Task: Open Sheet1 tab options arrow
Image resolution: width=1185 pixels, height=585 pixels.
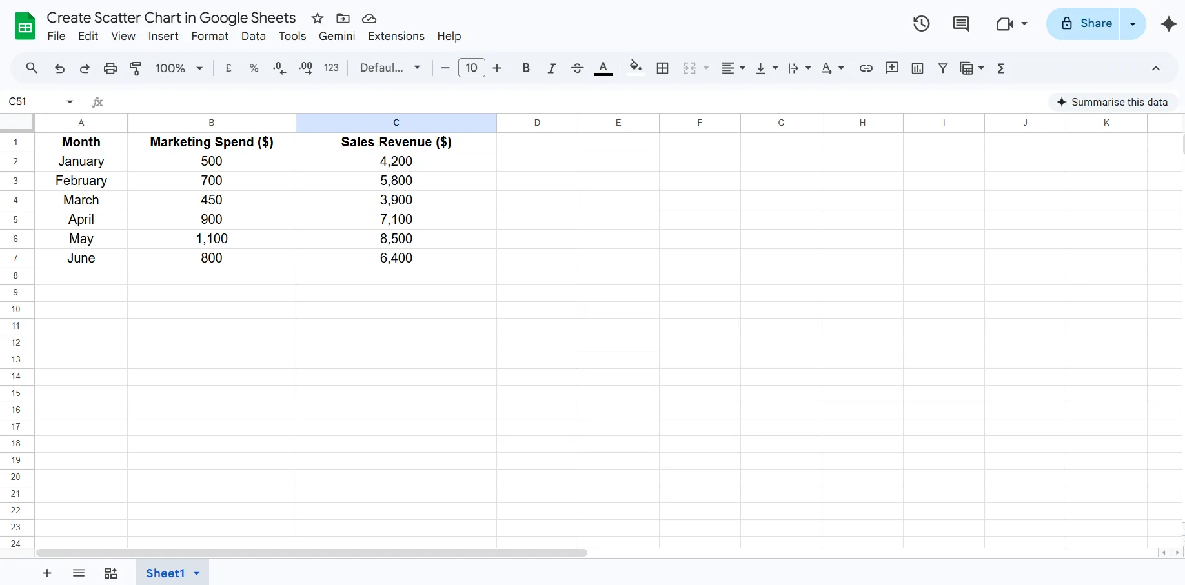Action: (196, 573)
